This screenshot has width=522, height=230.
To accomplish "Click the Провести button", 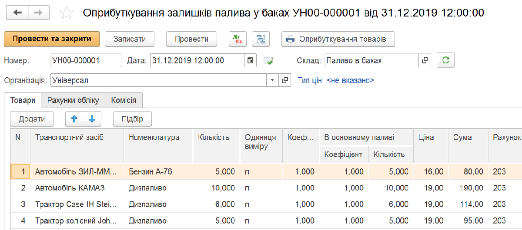I will click(x=191, y=39).
